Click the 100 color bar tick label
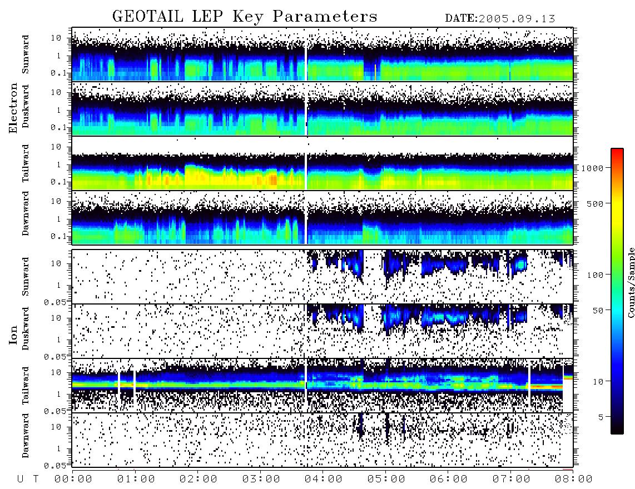 click(x=596, y=275)
